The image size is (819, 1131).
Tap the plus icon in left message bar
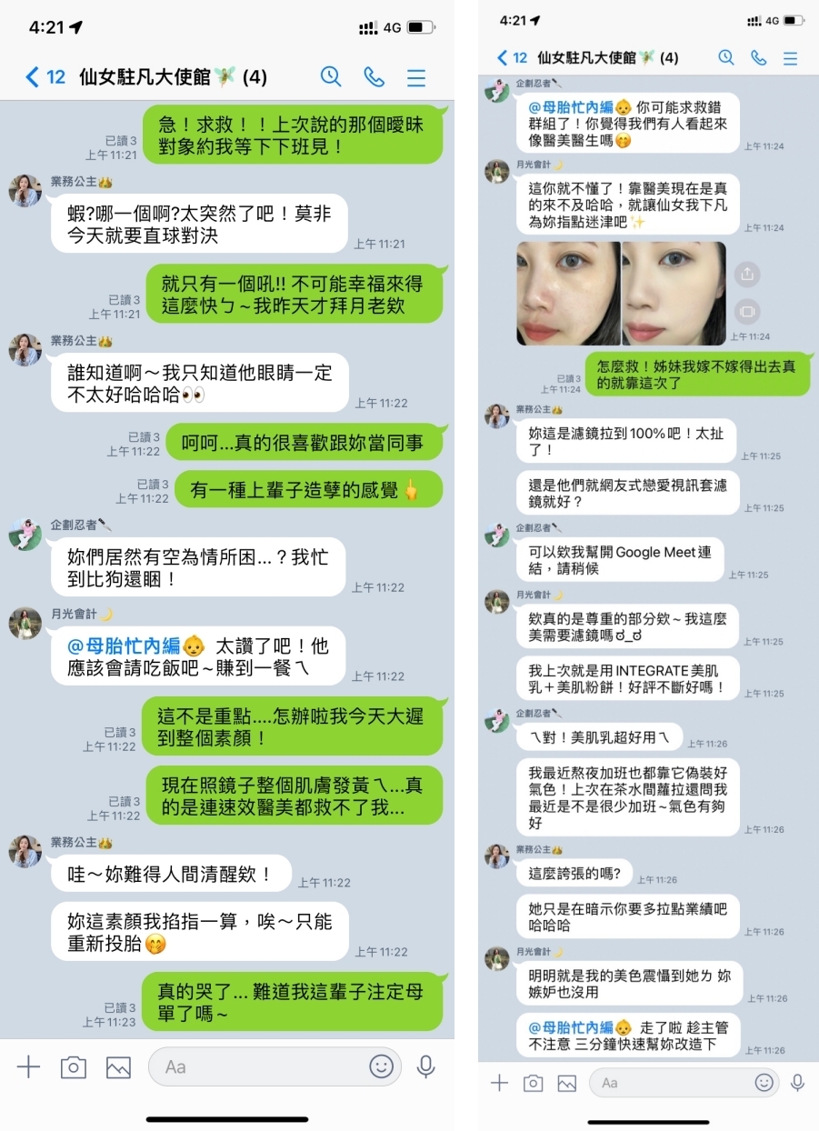(x=29, y=1067)
